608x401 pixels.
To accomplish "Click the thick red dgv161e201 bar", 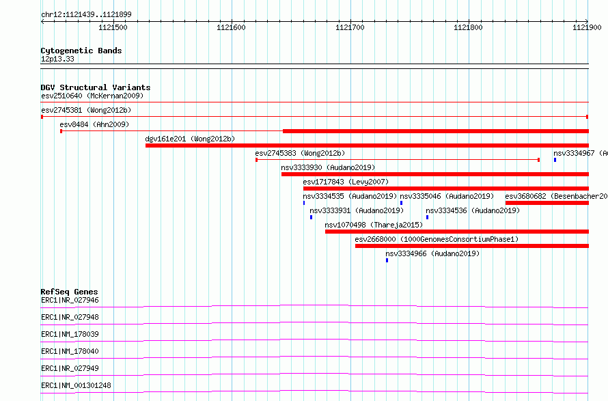I will point(368,146).
